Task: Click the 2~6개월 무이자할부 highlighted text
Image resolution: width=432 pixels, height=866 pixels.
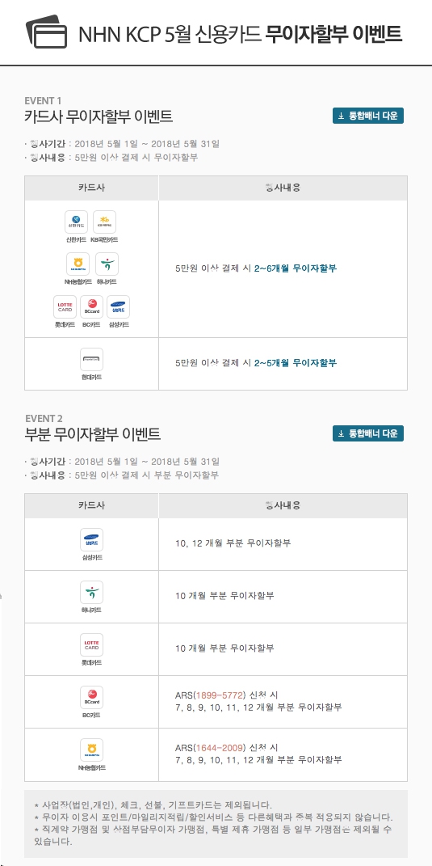Action: pyautogui.click(x=296, y=269)
